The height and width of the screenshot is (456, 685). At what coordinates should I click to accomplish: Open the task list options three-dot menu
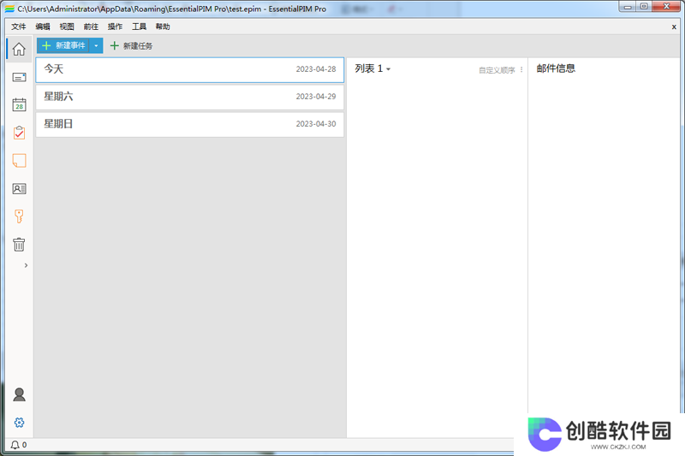521,69
